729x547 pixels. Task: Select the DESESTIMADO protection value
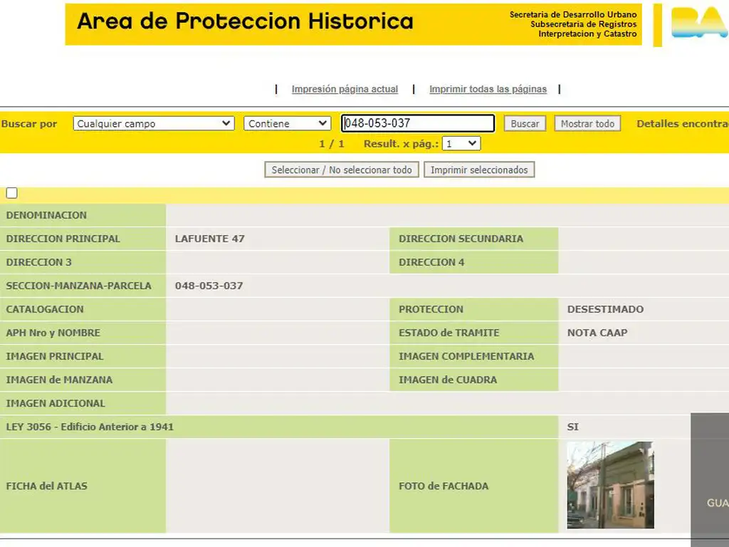click(605, 309)
